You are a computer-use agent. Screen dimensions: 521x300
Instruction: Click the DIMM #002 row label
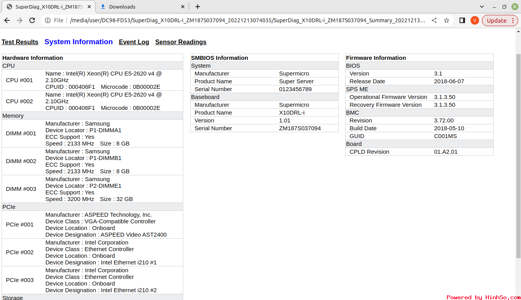tap(21, 161)
